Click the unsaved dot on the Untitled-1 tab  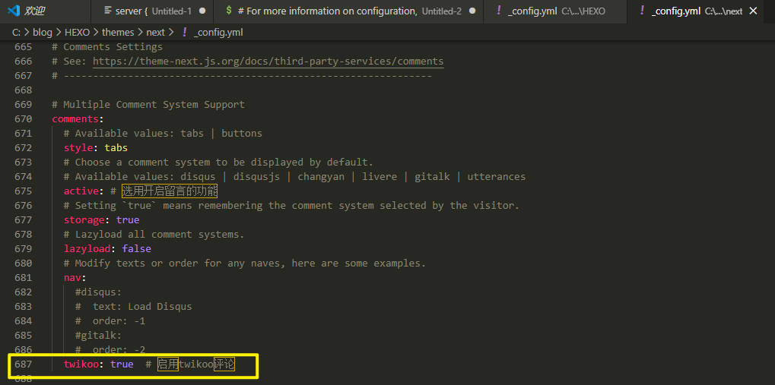[202, 11]
